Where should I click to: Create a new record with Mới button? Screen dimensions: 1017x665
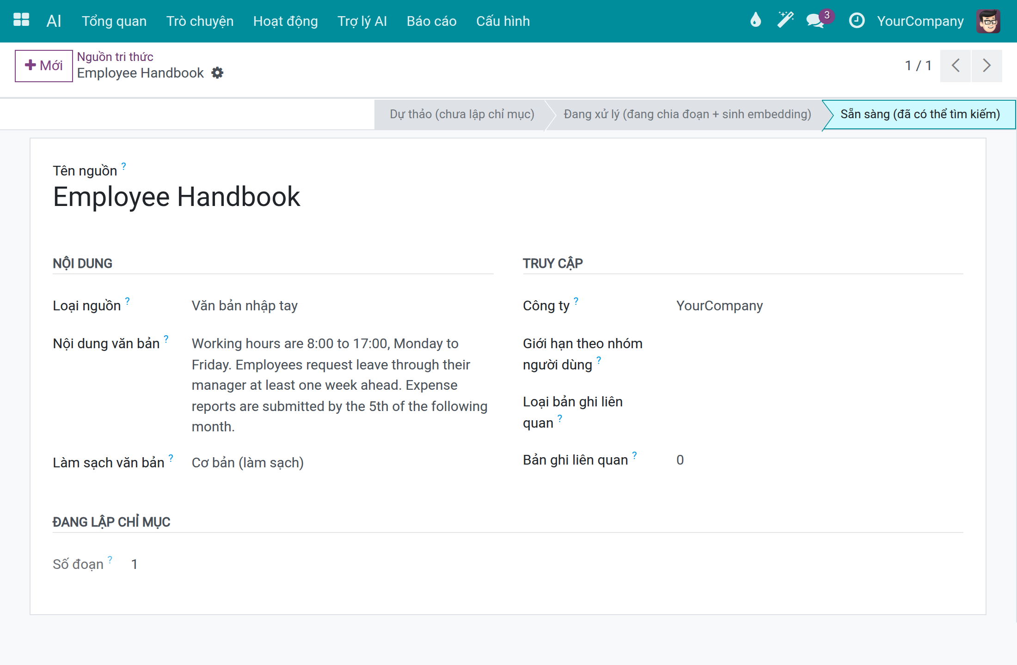tap(44, 66)
